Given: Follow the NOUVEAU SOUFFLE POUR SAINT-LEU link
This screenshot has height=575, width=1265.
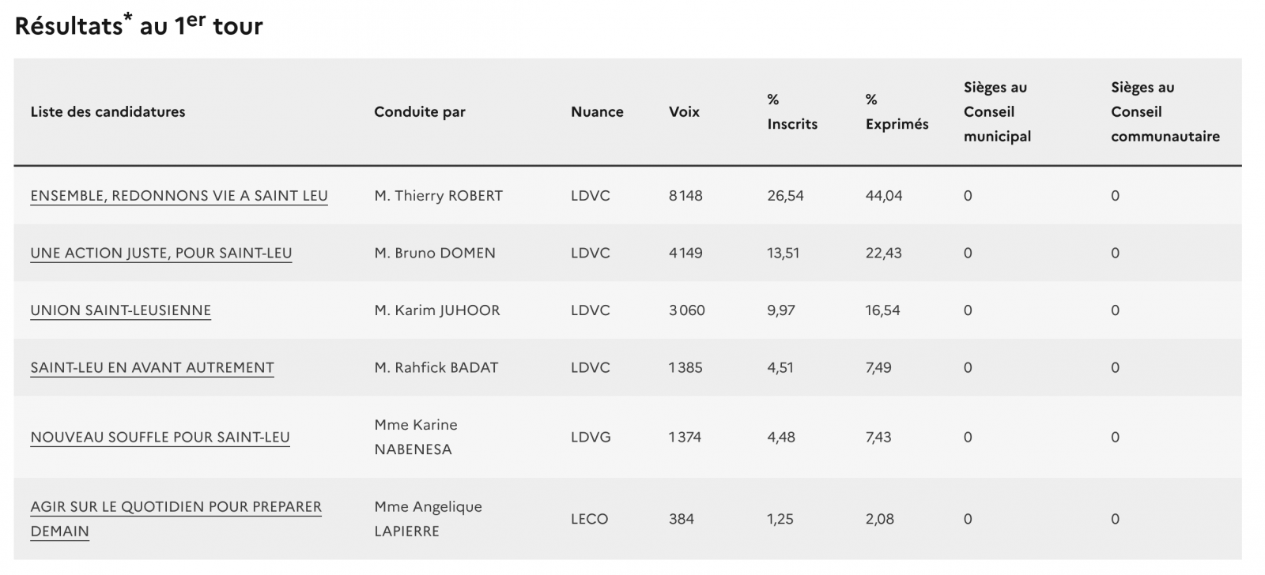Looking at the screenshot, I should pyautogui.click(x=160, y=438).
